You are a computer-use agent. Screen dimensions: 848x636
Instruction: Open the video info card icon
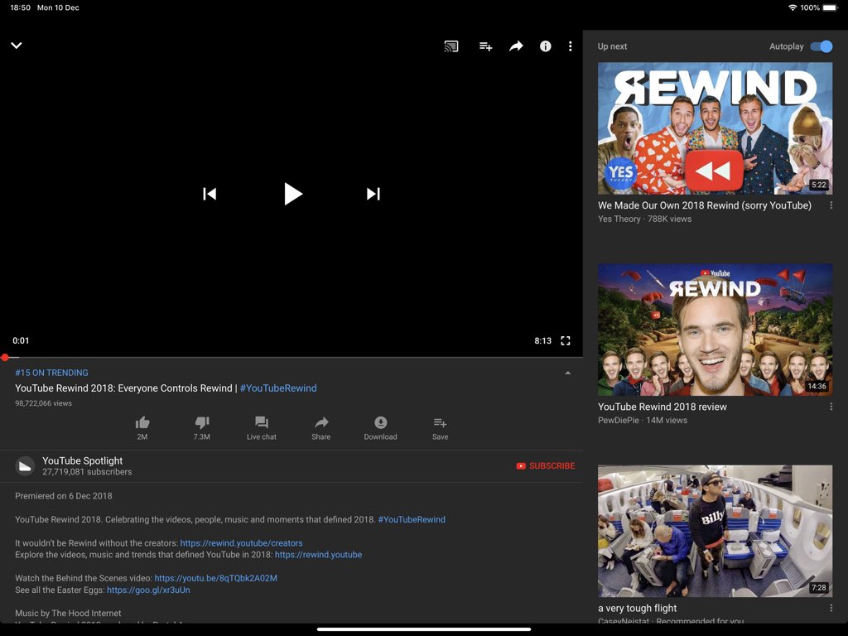click(545, 46)
